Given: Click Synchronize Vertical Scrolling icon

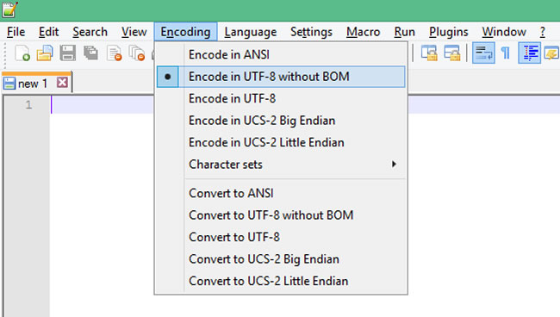Looking at the screenshot, I should coord(429,53).
